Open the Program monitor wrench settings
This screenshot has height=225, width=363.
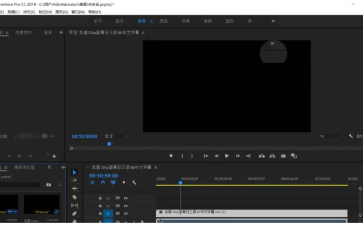pyautogui.click(x=351, y=136)
